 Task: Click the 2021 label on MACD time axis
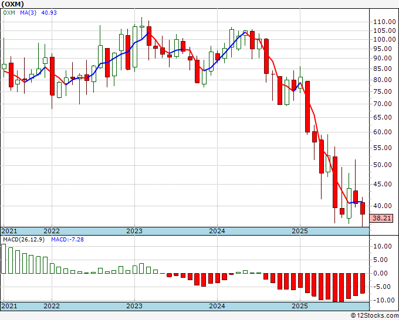point(9,306)
